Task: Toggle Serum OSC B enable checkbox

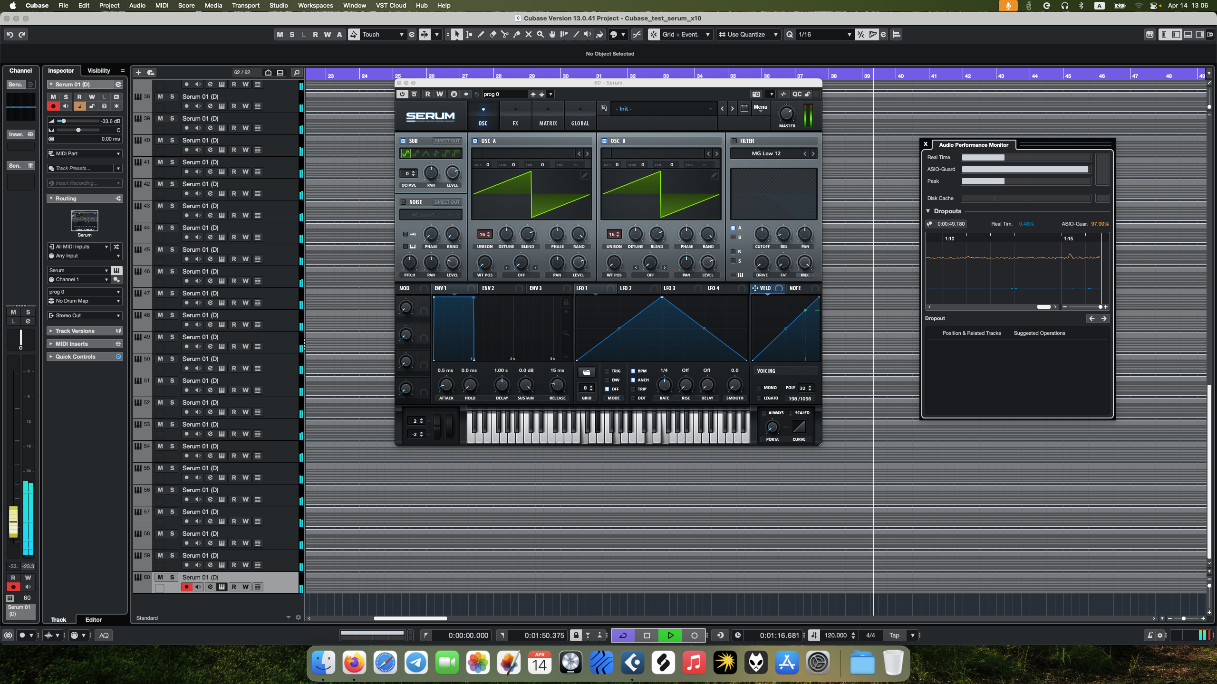Action: (604, 141)
